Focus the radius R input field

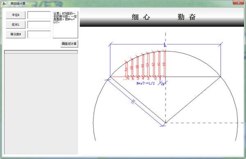39,15
